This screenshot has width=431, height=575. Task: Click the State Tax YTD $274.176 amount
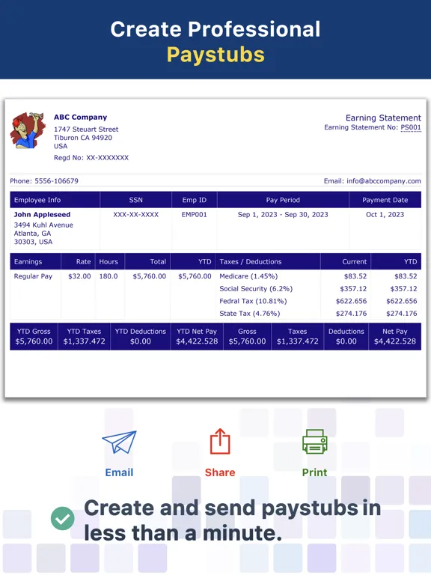tap(402, 314)
